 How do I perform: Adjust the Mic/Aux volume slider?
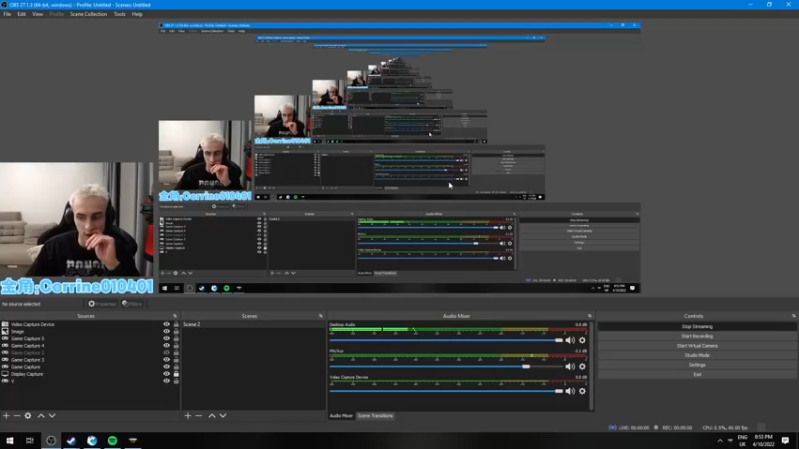pyautogui.click(x=445, y=366)
